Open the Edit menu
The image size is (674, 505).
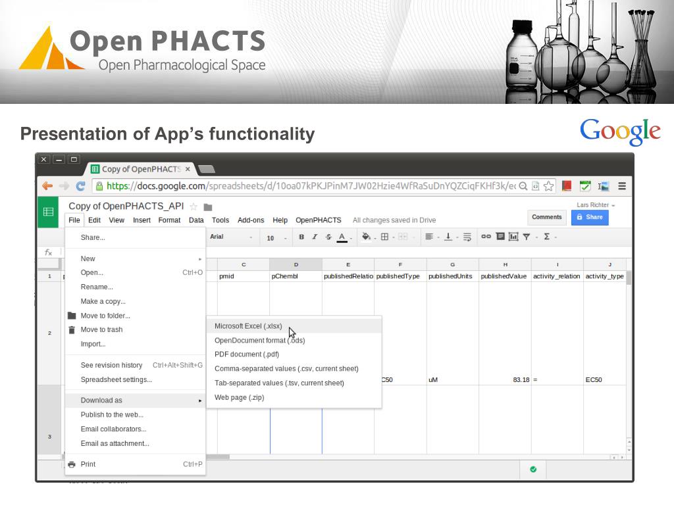pos(94,220)
